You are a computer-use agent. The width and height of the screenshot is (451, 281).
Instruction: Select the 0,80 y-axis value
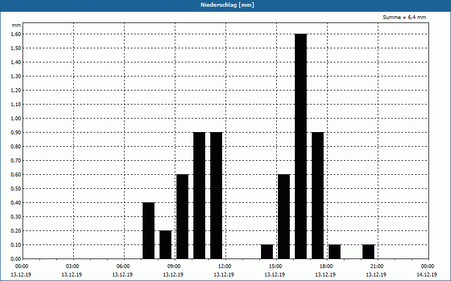point(16,146)
